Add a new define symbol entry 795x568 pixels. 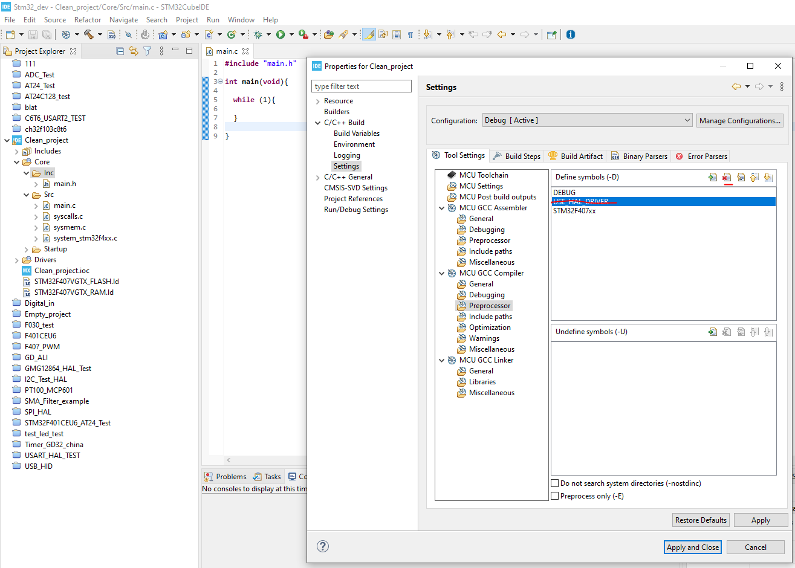click(x=713, y=177)
